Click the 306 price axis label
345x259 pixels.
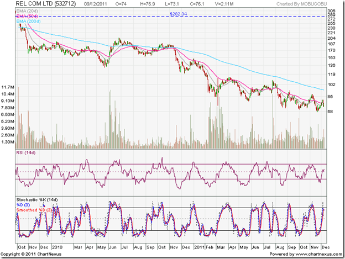click(x=331, y=11)
